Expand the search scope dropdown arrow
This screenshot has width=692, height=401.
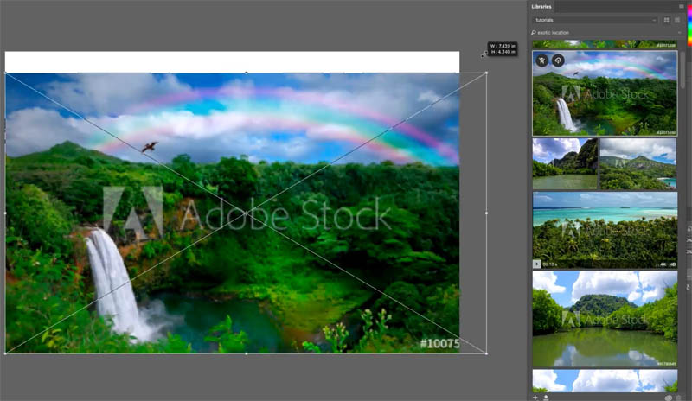pos(680,33)
